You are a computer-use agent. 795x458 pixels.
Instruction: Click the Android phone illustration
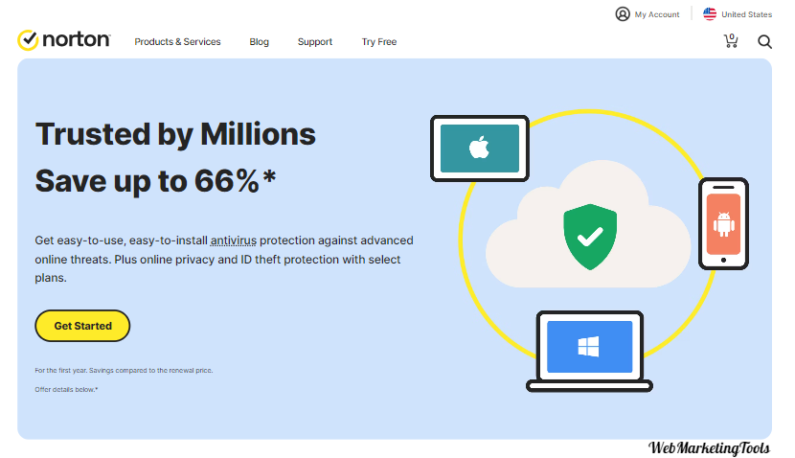tap(723, 223)
